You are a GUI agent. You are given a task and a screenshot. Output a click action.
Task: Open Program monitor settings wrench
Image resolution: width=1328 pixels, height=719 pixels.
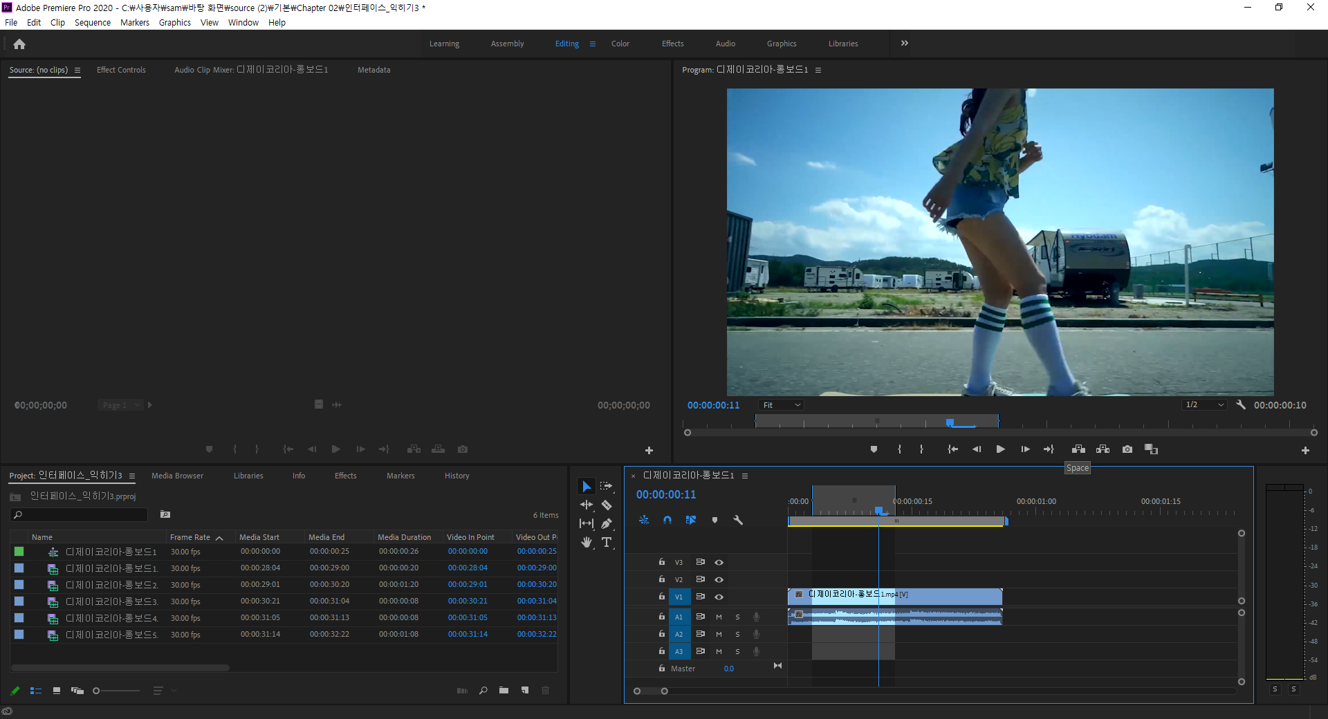[x=1241, y=405]
